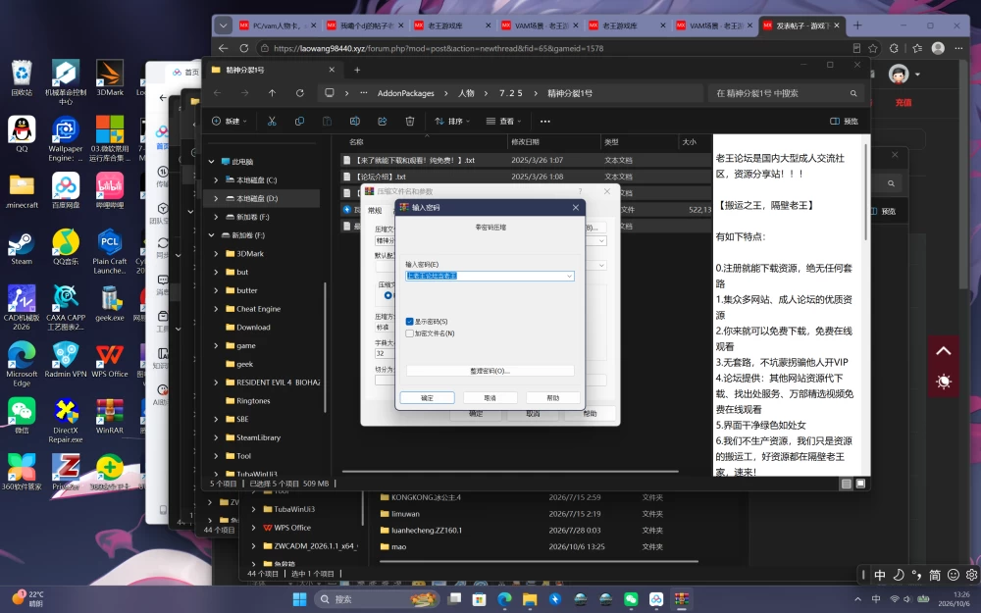Screen dimensions: 981x613
Task: Open the Wallpaper Engine desktop icon
Action: click(x=66, y=139)
